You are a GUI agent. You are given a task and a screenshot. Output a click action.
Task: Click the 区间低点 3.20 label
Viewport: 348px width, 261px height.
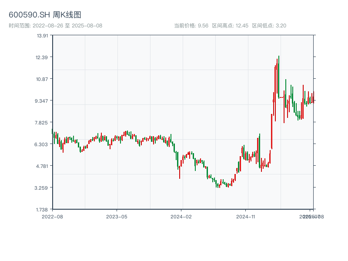point(269,26)
